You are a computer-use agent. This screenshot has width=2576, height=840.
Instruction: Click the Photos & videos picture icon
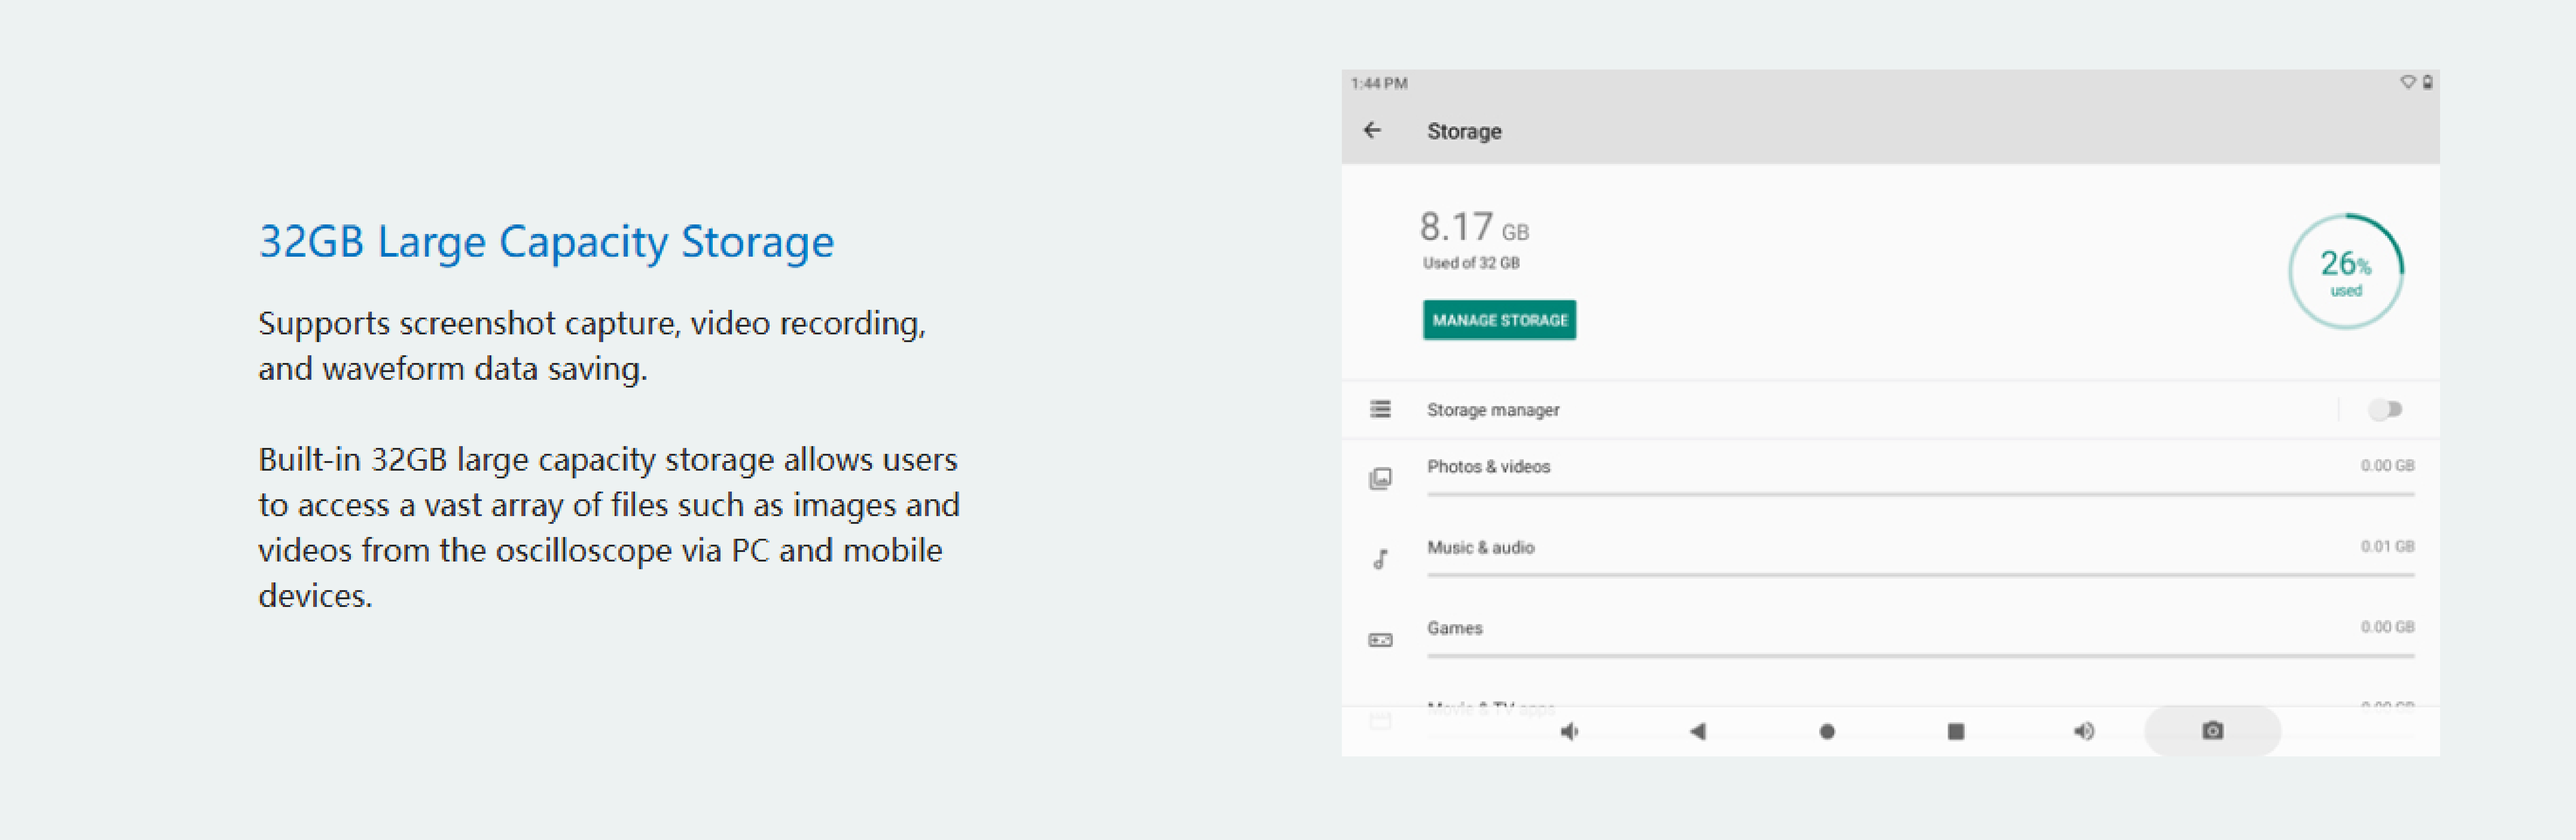click(x=1380, y=479)
